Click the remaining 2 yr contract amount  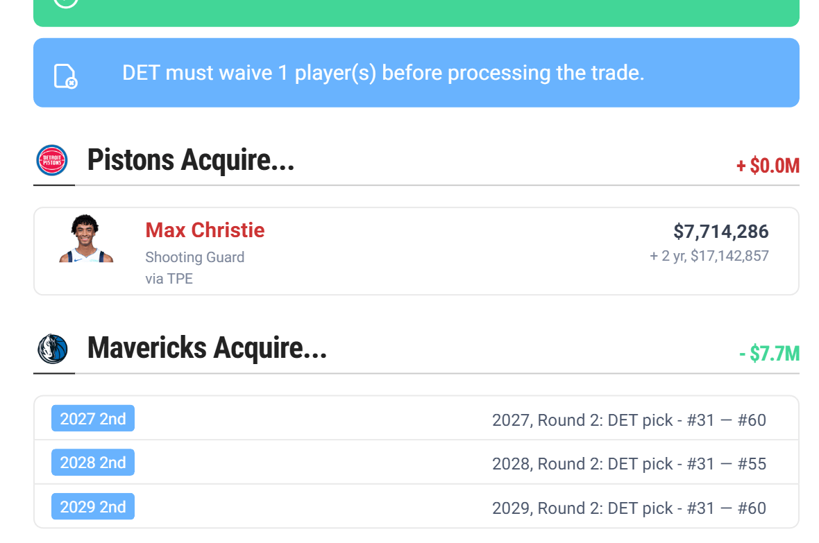click(709, 256)
